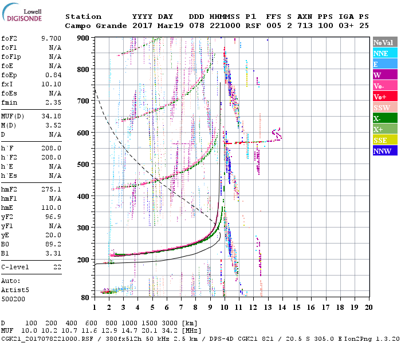The image size is (401, 343).
Task: Select the NoVal gray legend swatch
Action: coord(385,42)
